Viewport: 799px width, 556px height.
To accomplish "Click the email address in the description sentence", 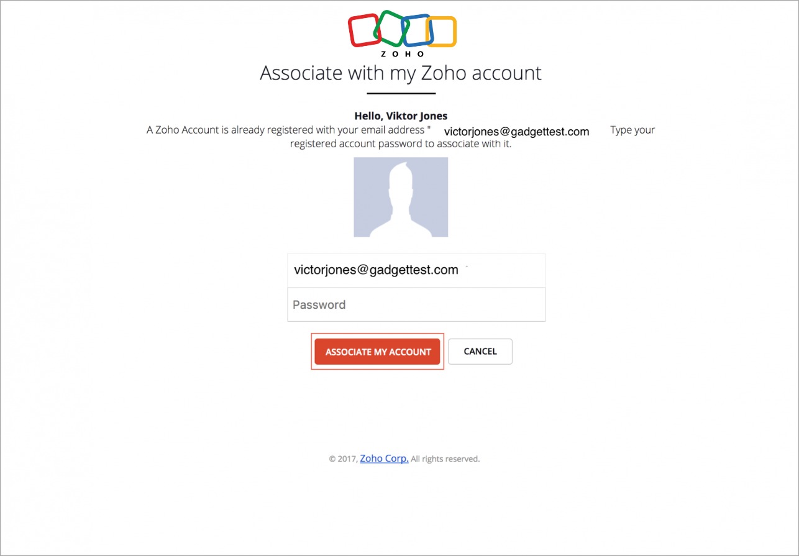I will (x=517, y=131).
